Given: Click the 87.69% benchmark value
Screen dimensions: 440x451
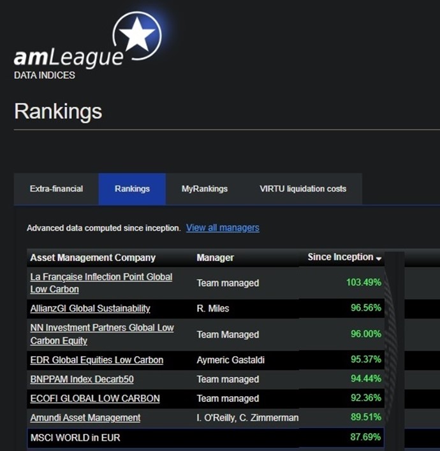Looking at the screenshot, I should (x=365, y=437).
